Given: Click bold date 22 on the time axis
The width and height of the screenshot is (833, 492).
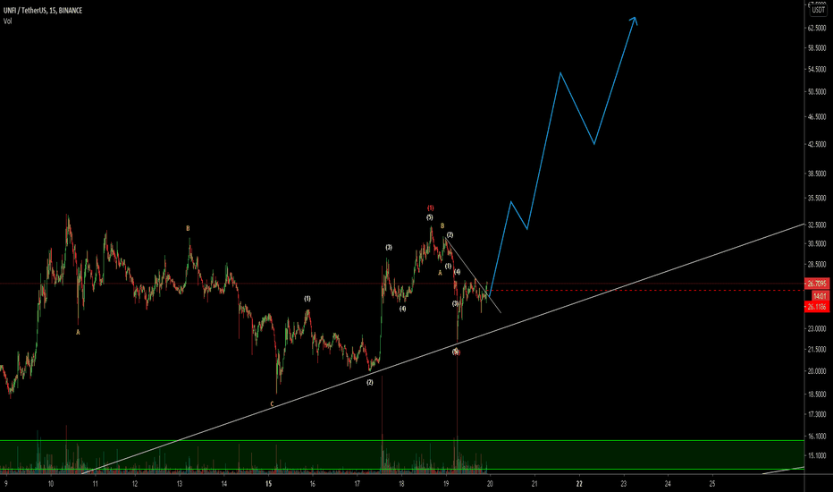Looking at the screenshot, I should point(579,483).
